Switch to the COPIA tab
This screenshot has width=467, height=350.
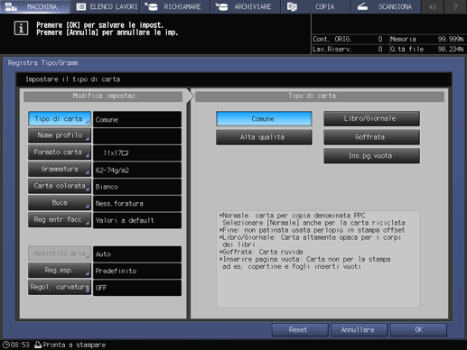point(315,6)
